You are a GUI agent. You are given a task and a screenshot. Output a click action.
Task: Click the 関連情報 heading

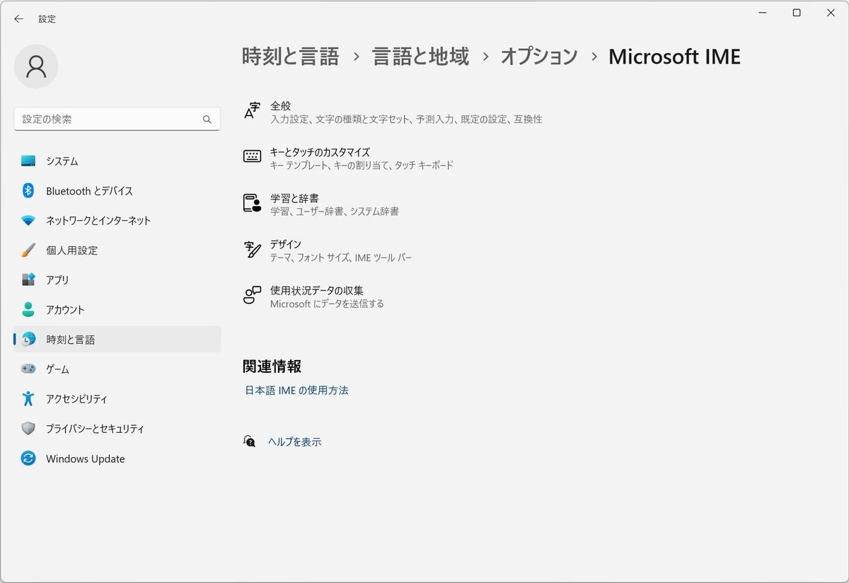point(272,366)
